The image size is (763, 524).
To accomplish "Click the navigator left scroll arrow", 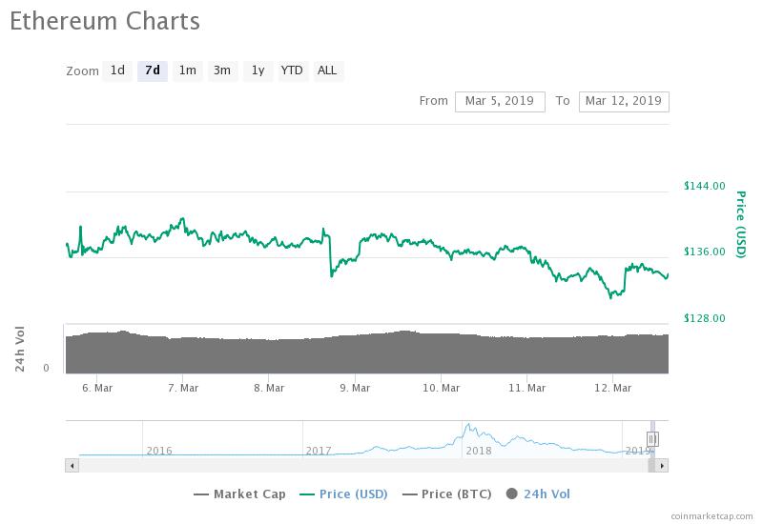I will click(x=72, y=466).
